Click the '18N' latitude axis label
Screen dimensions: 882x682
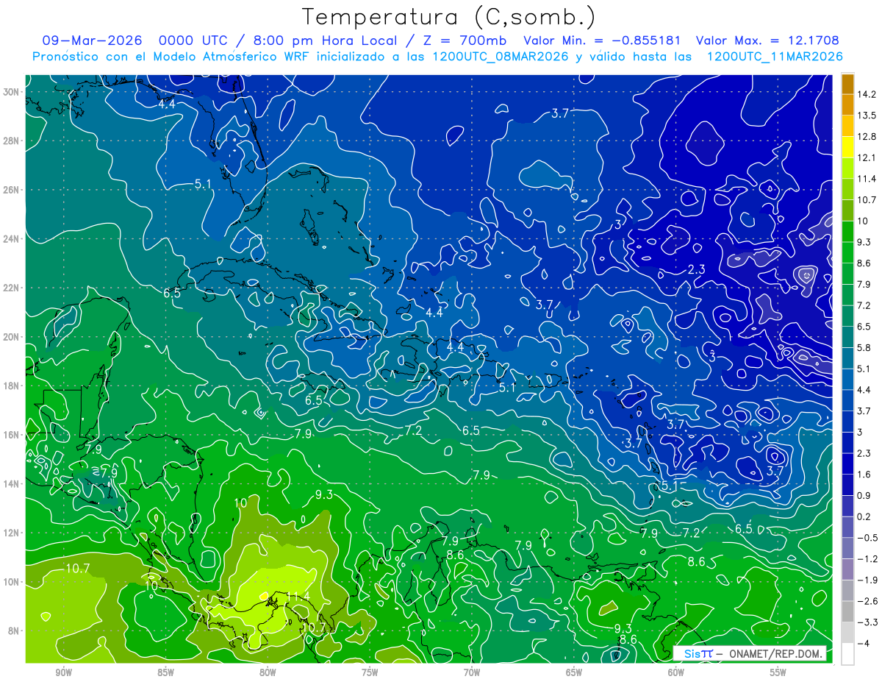12,386
